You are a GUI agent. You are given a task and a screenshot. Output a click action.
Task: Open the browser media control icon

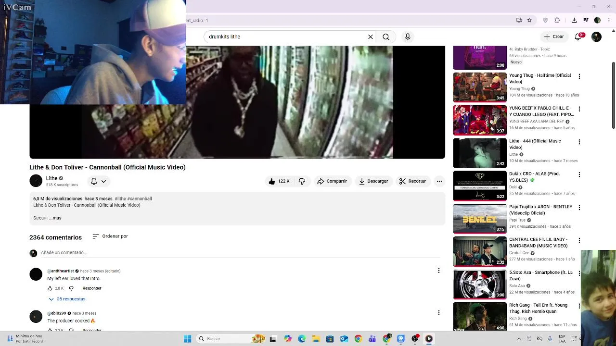tap(586, 20)
